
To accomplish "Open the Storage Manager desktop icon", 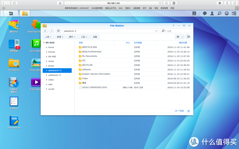I will pyautogui.click(x=14, y=85).
